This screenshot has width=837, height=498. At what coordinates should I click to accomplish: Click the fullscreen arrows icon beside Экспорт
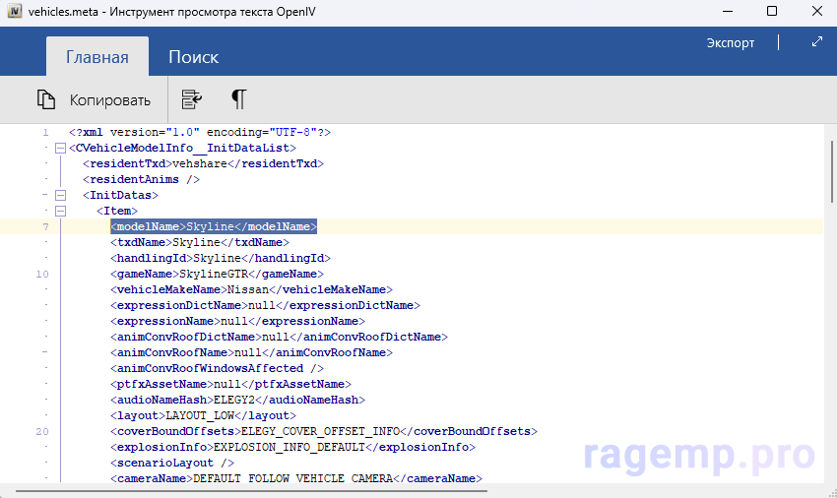[816, 42]
